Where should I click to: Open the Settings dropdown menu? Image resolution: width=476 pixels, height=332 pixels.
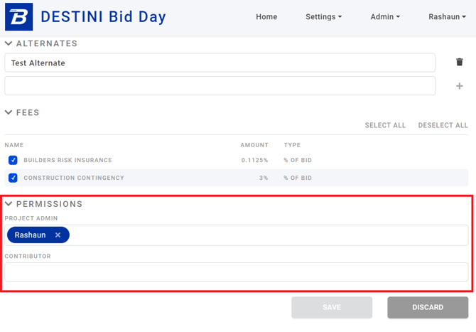pos(323,16)
